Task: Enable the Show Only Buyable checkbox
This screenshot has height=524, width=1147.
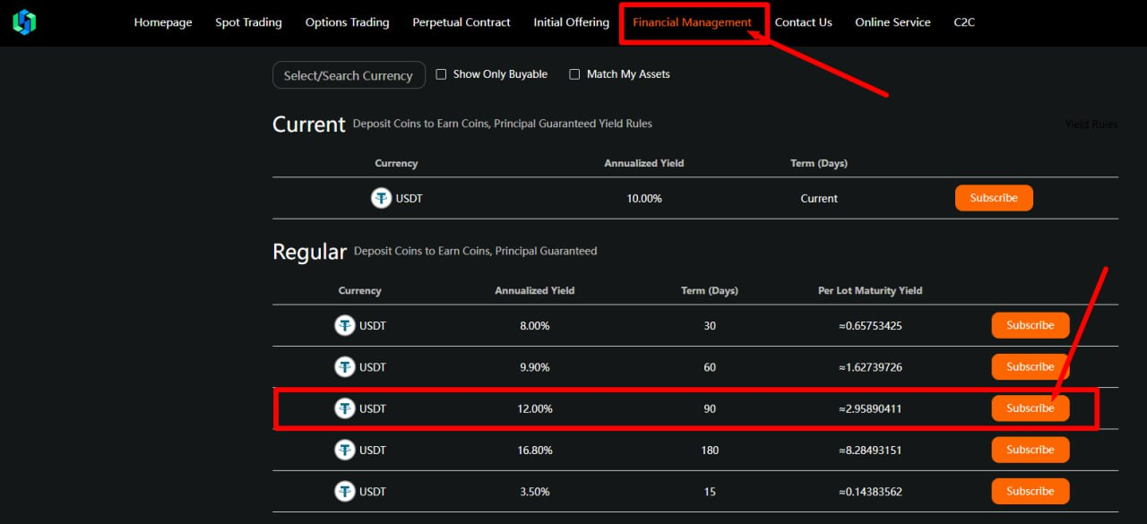Action: pyautogui.click(x=441, y=74)
